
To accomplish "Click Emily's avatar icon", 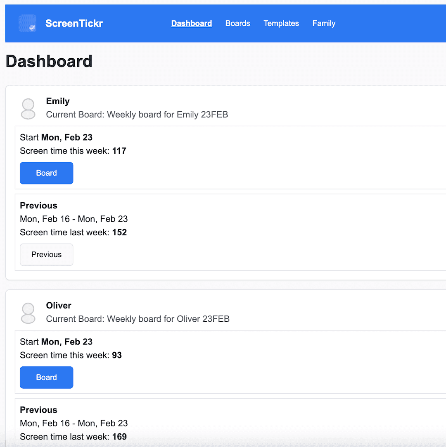I will [28, 109].
